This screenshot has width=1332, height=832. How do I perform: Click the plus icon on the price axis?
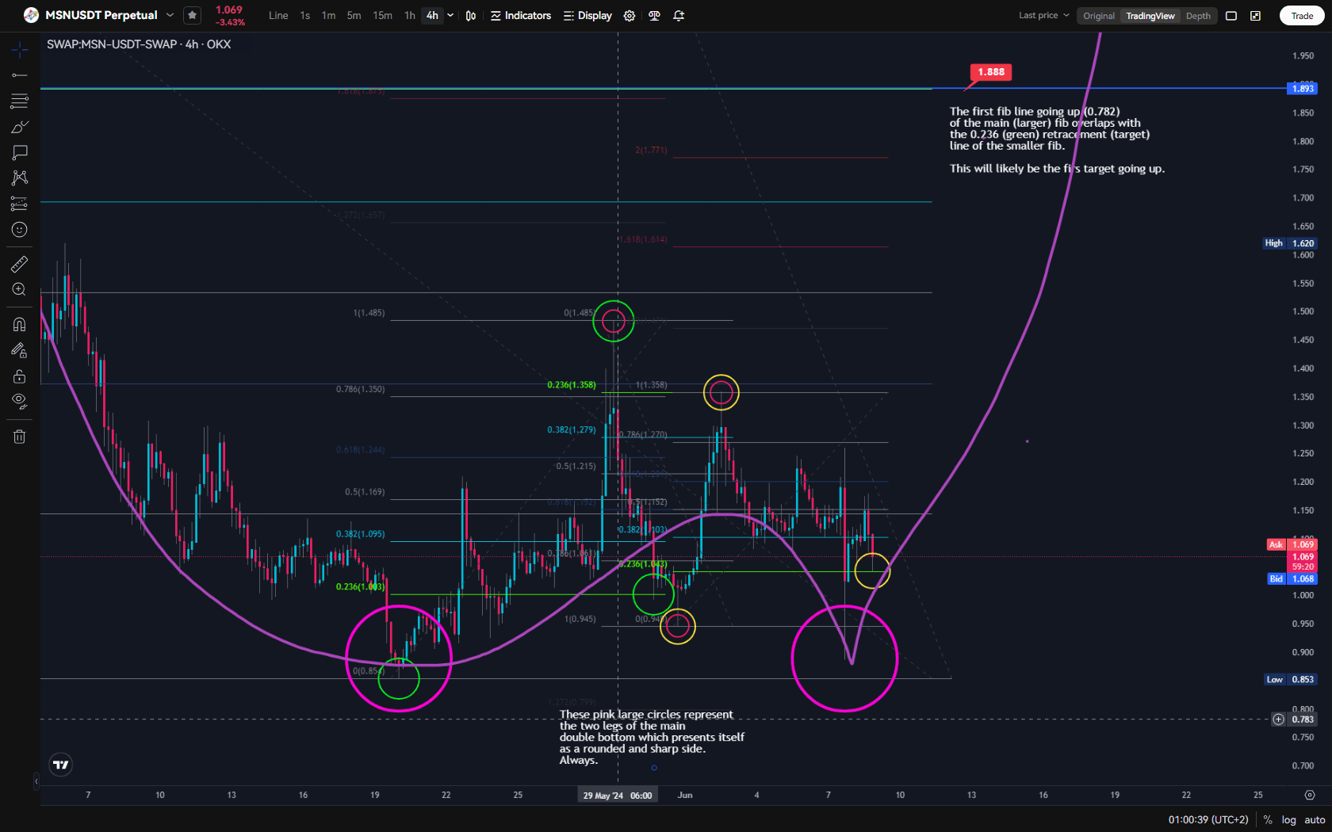pos(1278,719)
